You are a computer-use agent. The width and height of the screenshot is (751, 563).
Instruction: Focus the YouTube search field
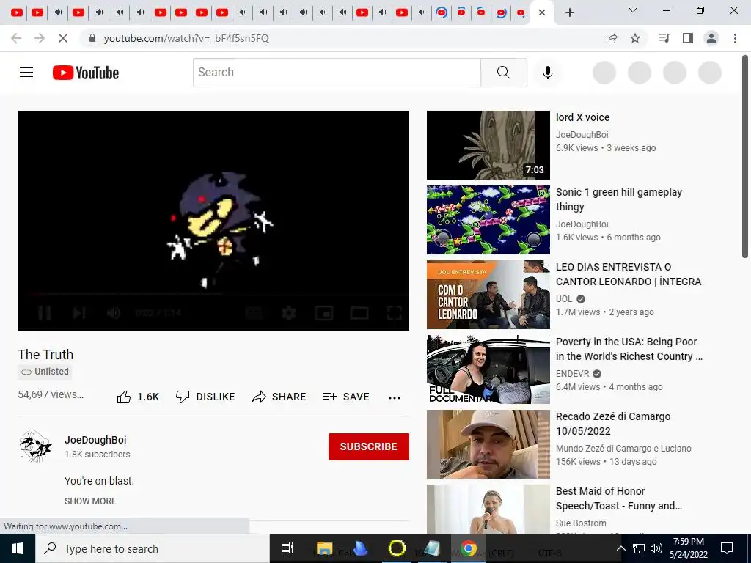337,73
